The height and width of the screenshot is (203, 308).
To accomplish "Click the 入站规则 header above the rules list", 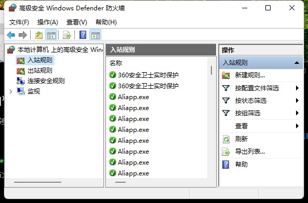I will pos(160,50).
